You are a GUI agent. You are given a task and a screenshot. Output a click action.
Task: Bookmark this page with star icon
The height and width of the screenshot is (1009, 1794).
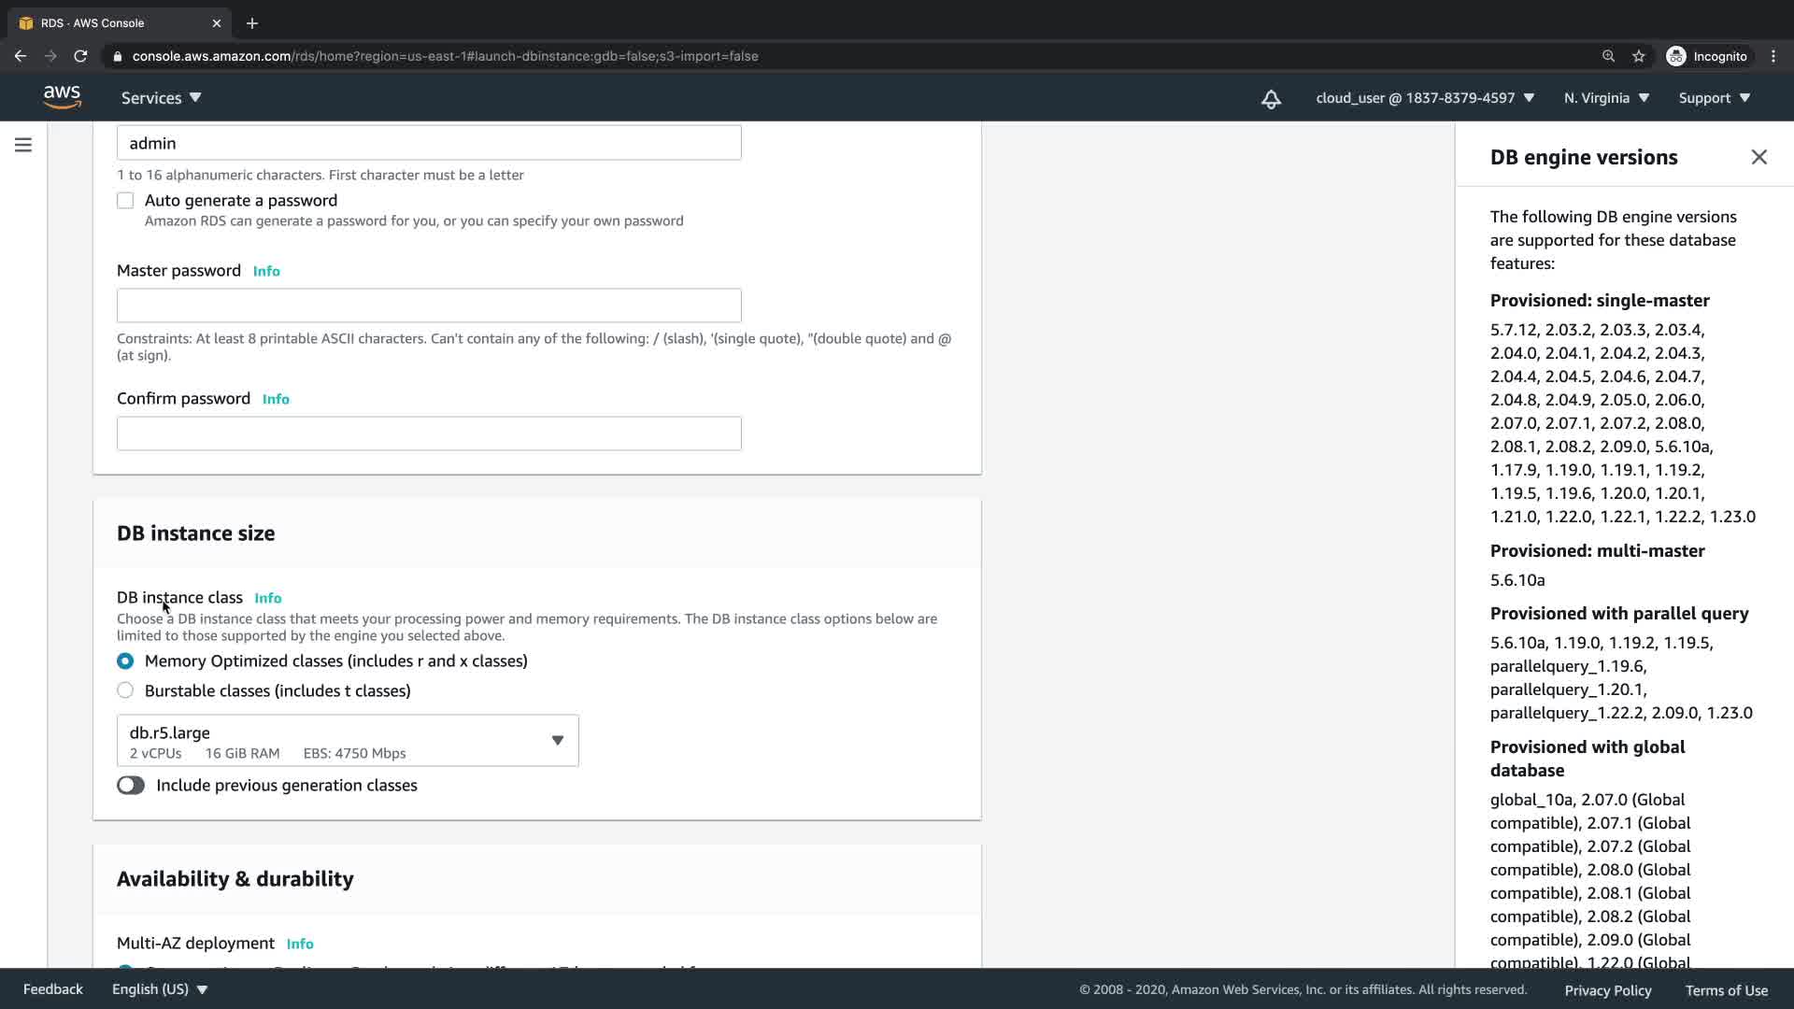[1638, 56]
